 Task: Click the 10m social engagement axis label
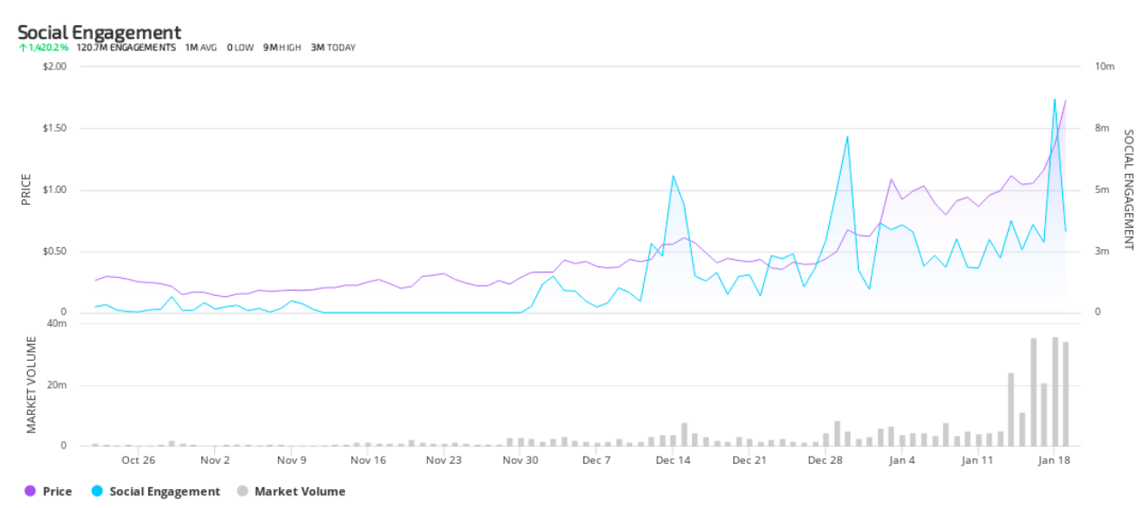pos(1105,67)
